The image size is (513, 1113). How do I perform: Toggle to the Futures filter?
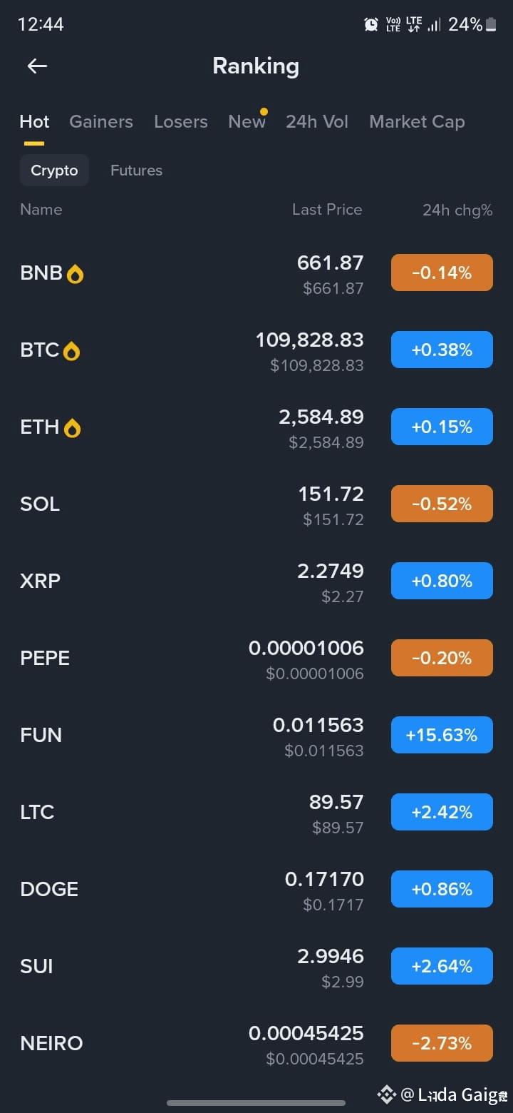[136, 171]
